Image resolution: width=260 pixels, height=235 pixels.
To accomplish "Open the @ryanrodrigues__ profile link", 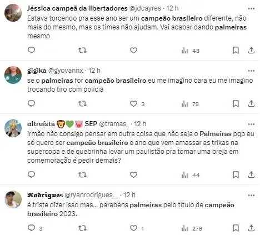I will pyautogui.click(x=91, y=195).
